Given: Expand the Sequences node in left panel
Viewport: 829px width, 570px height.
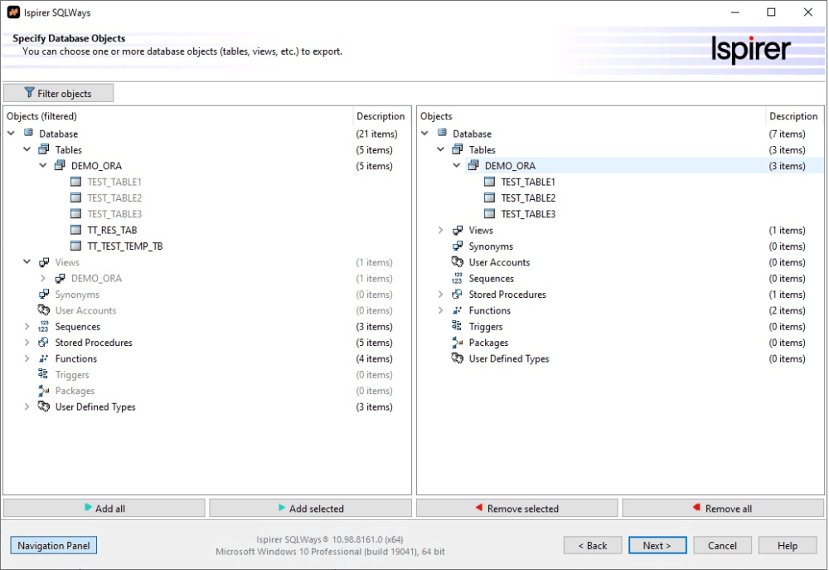Looking at the screenshot, I should (x=27, y=327).
